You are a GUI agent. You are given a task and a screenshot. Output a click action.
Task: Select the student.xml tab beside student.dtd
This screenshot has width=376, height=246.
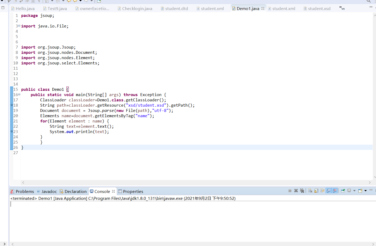pyautogui.click(x=210, y=8)
